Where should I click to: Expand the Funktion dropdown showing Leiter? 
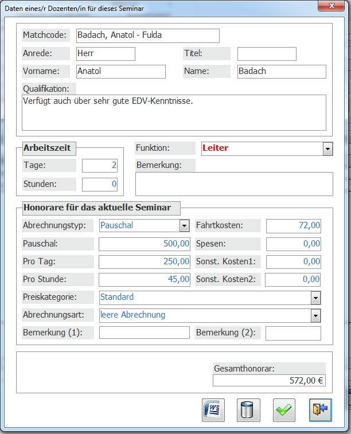[x=327, y=148]
